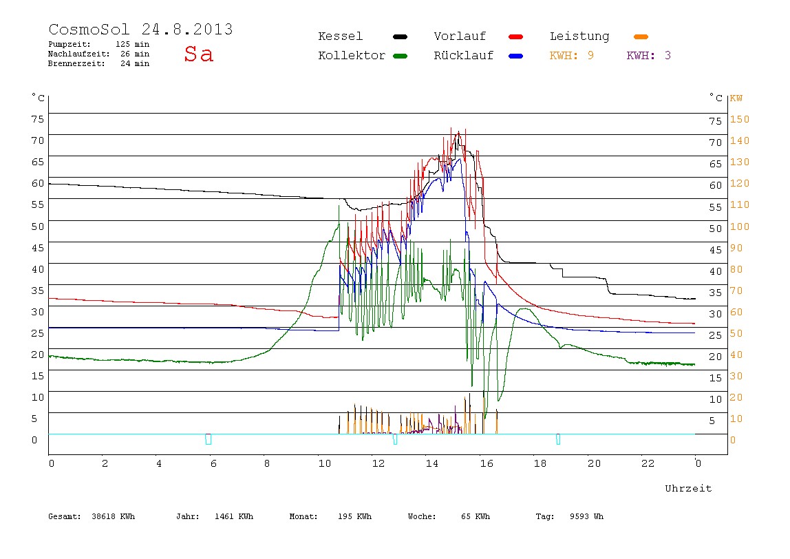
Task: Click the red 'Sa' weekday label
Action: click(x=198, y=54)
